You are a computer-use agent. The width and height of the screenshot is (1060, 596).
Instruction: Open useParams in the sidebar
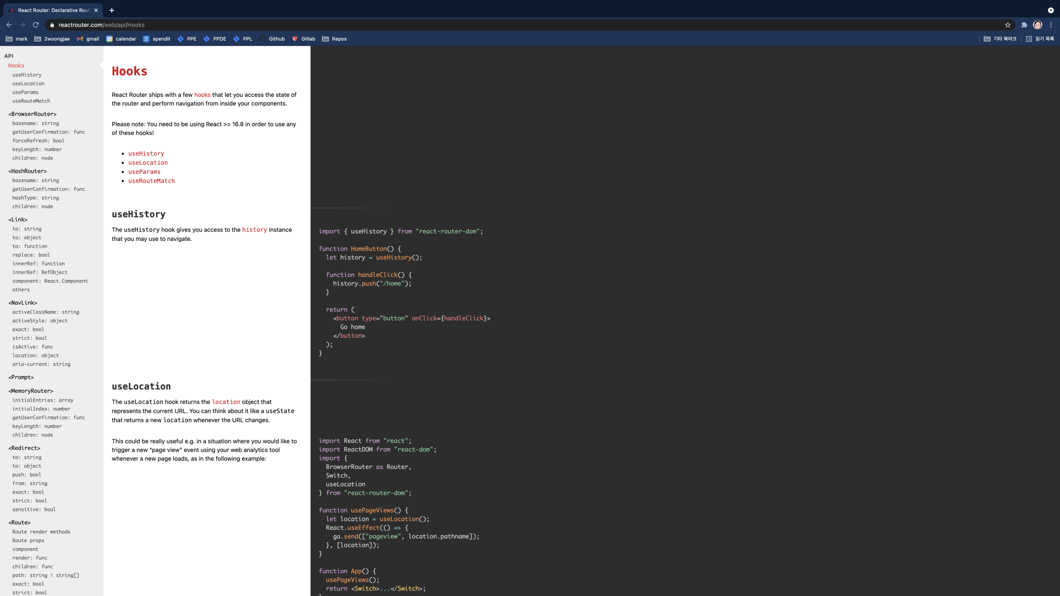coord(25,92)
